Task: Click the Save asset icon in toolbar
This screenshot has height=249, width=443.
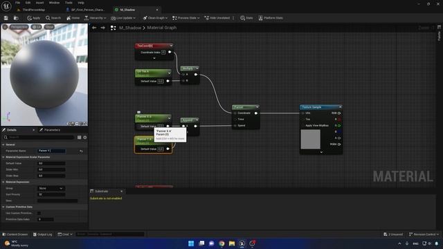Action: 6,18
